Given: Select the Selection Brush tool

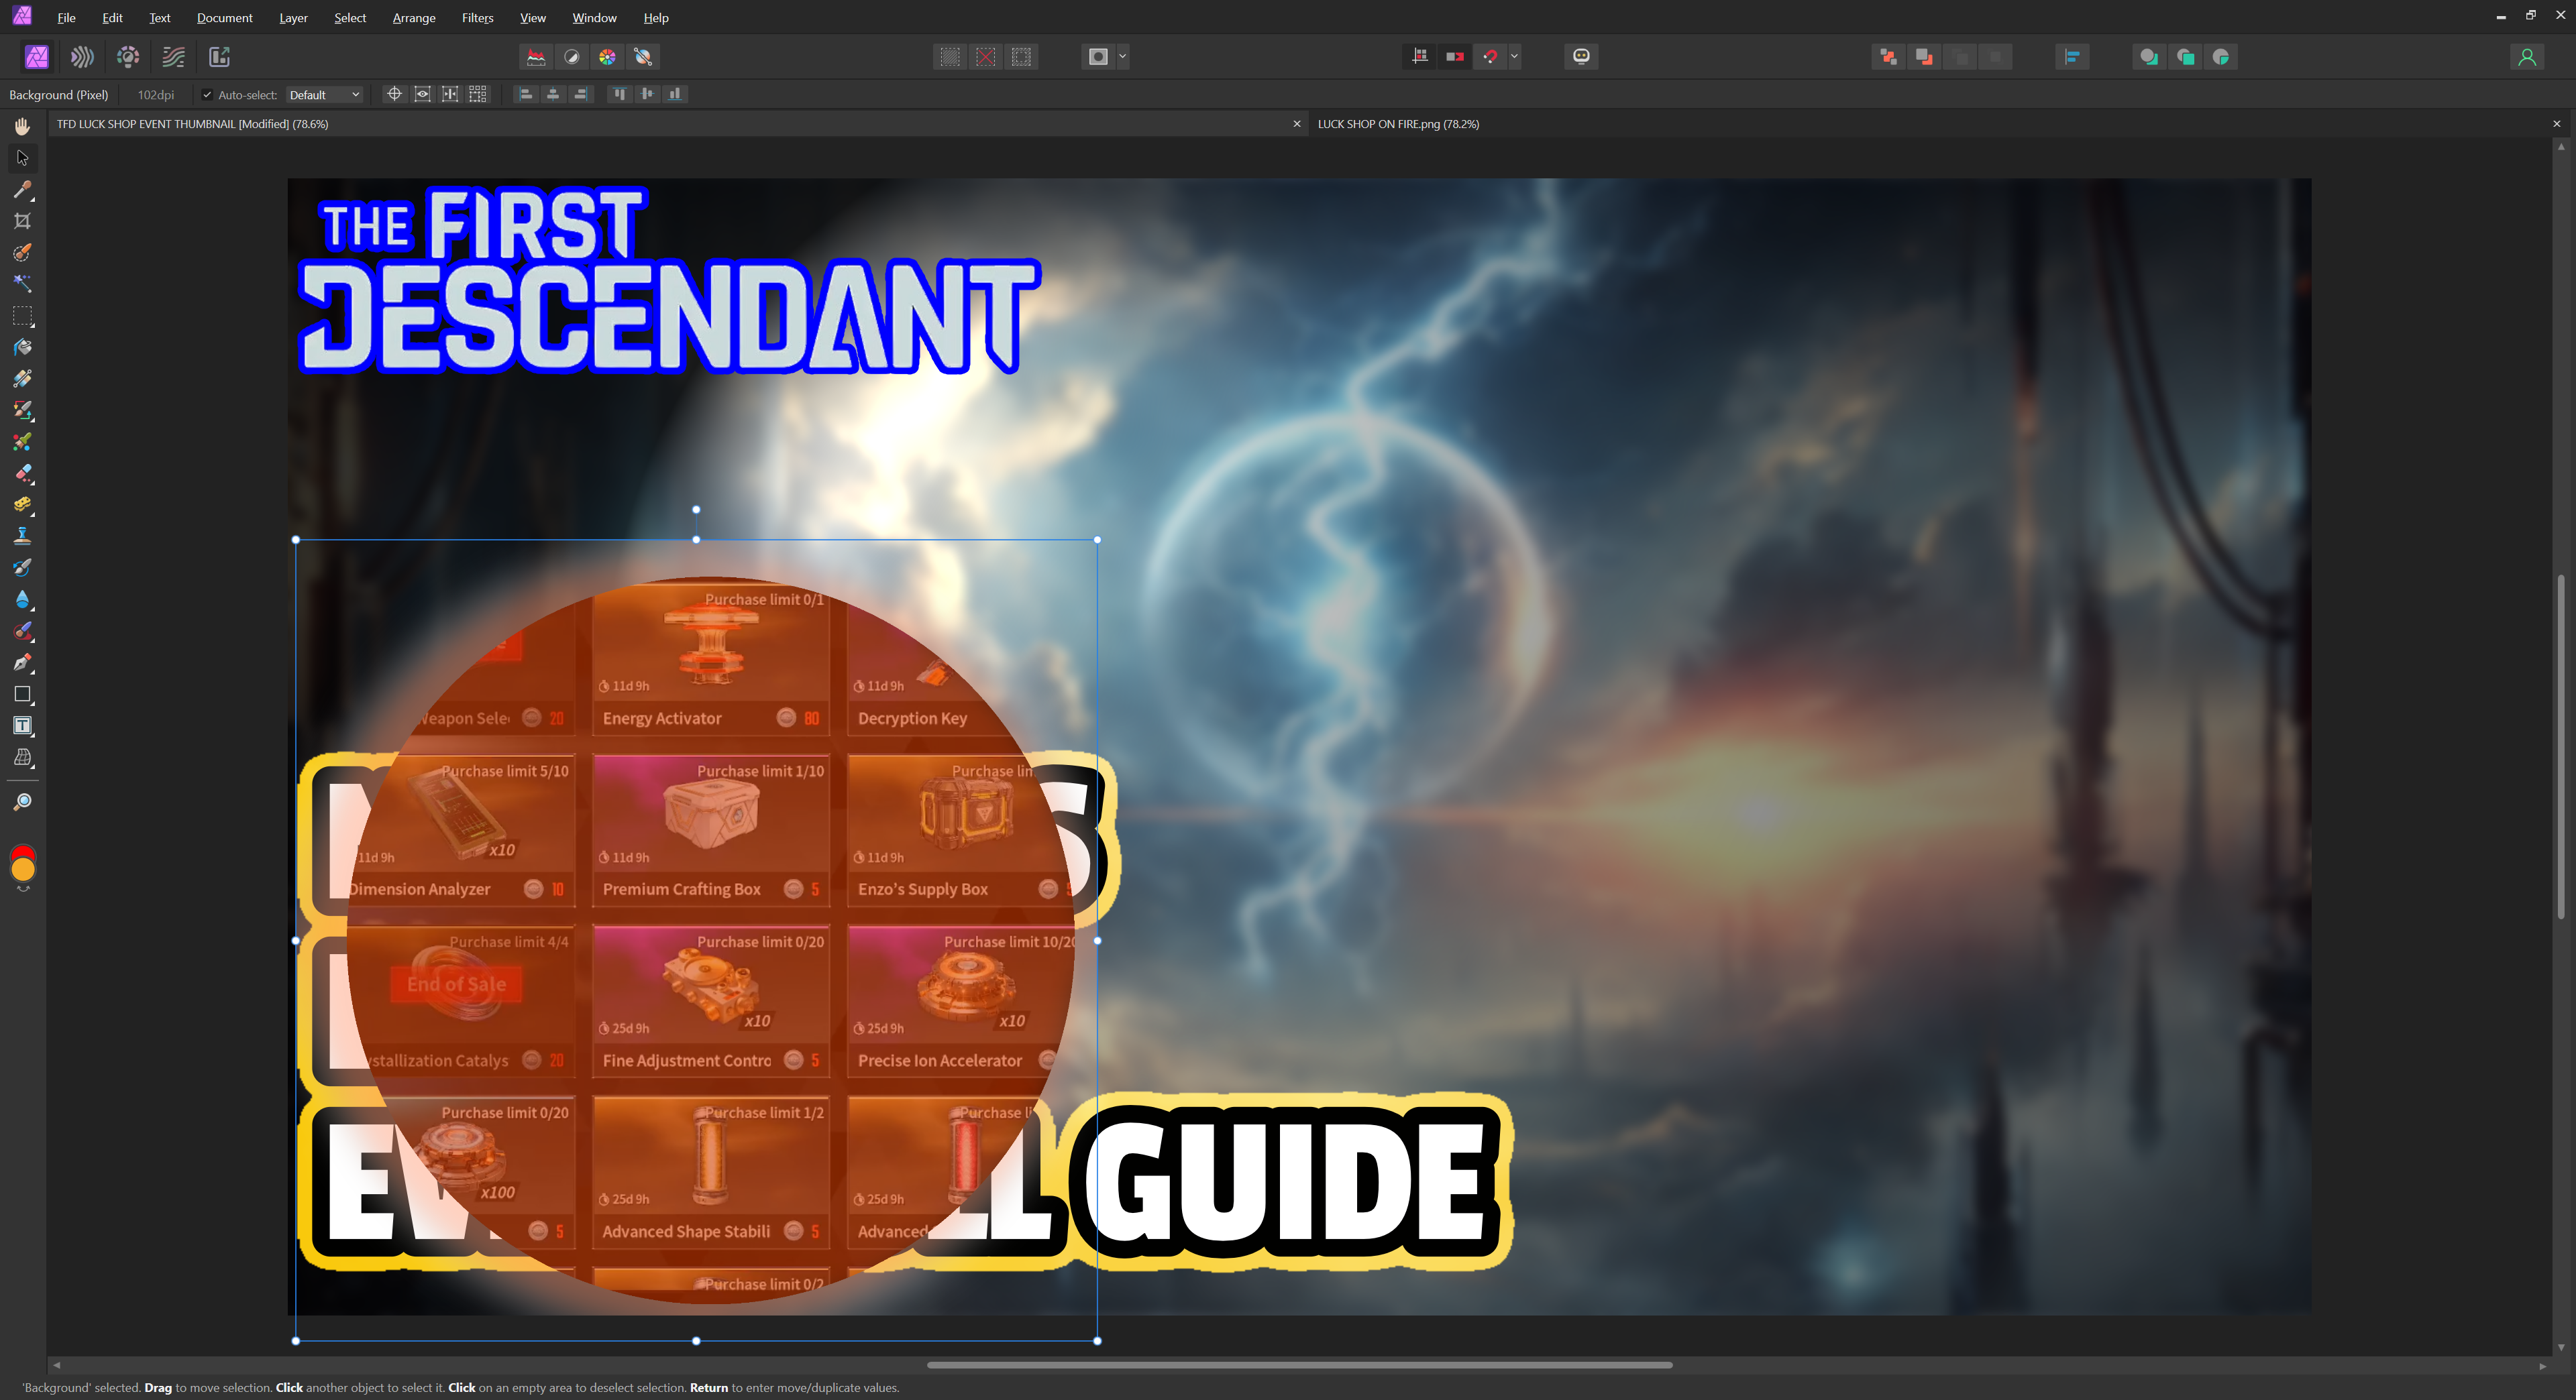Looking at the screenshot, I should (22, 253).
